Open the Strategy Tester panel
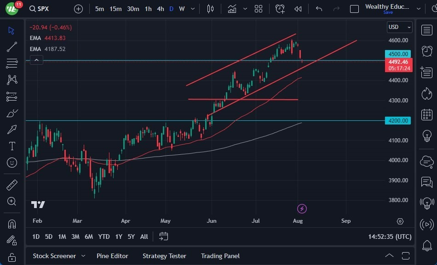 click(x=164, y=256)
